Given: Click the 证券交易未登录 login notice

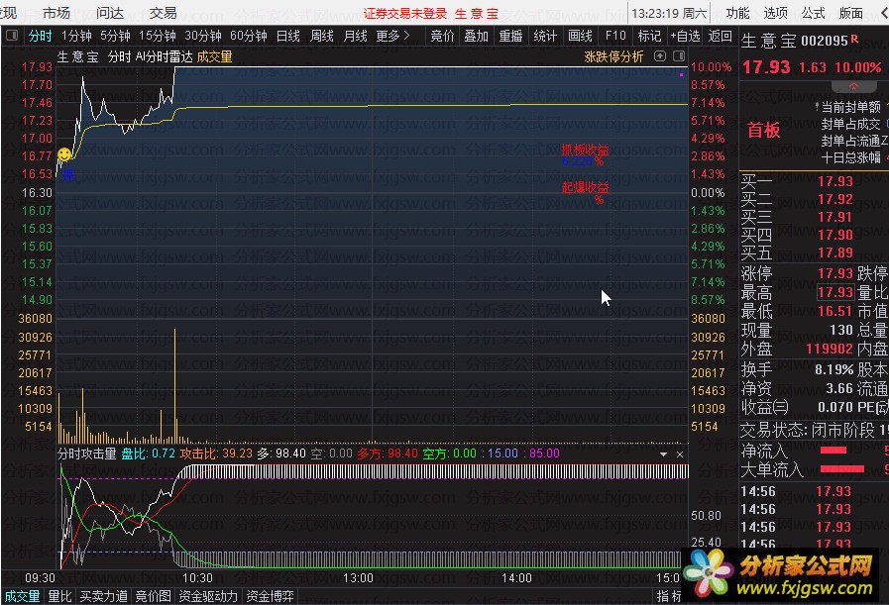Looking at the screenshot, I should (404, 13).
